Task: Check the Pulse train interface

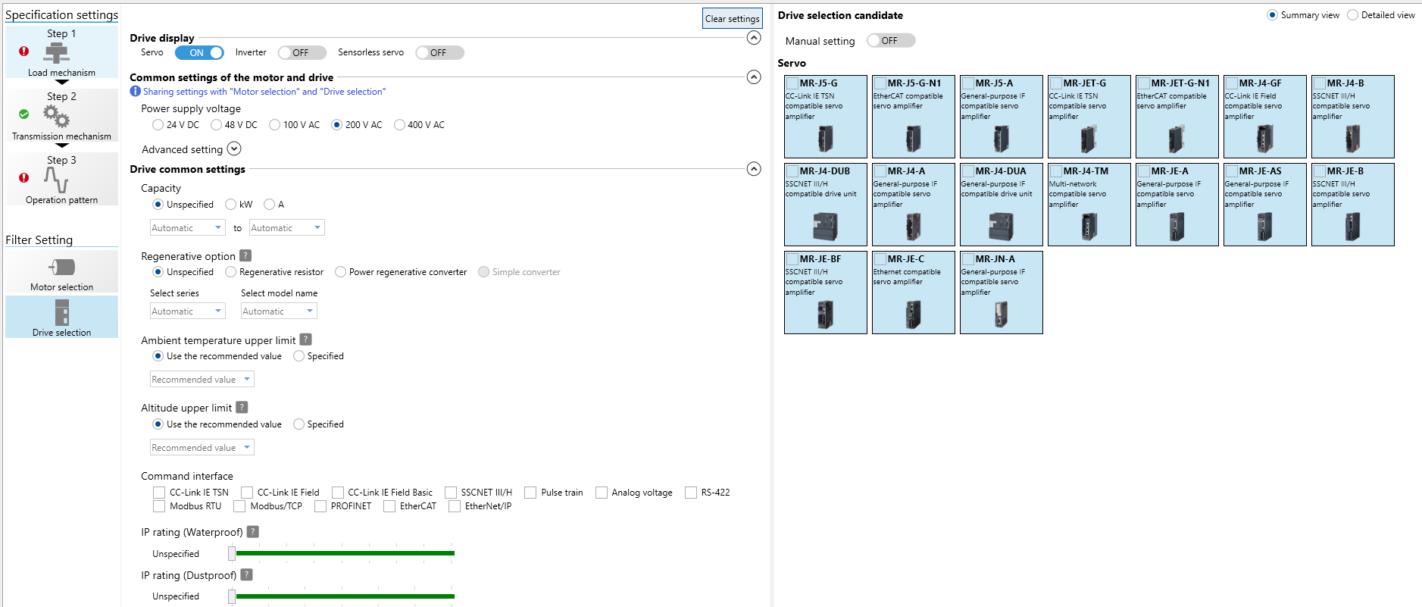Action: pyautogui.click(x=530, y=493)
